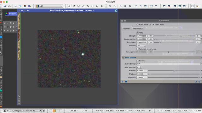The height and width of the screenshot is (113, 202).
Task: Click the Strength exponent spinner
Action: point(201,36)
